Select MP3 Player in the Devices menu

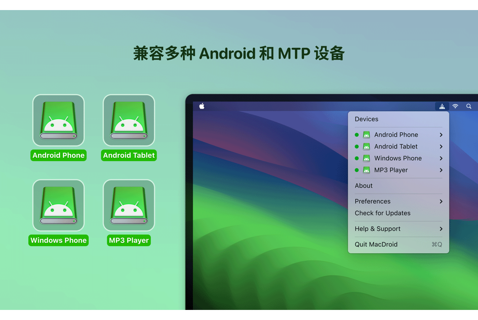tap(399, 170)
